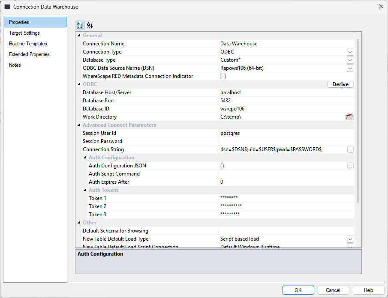
Task: Confirm the dialog with OK
Action: (298, 290)
